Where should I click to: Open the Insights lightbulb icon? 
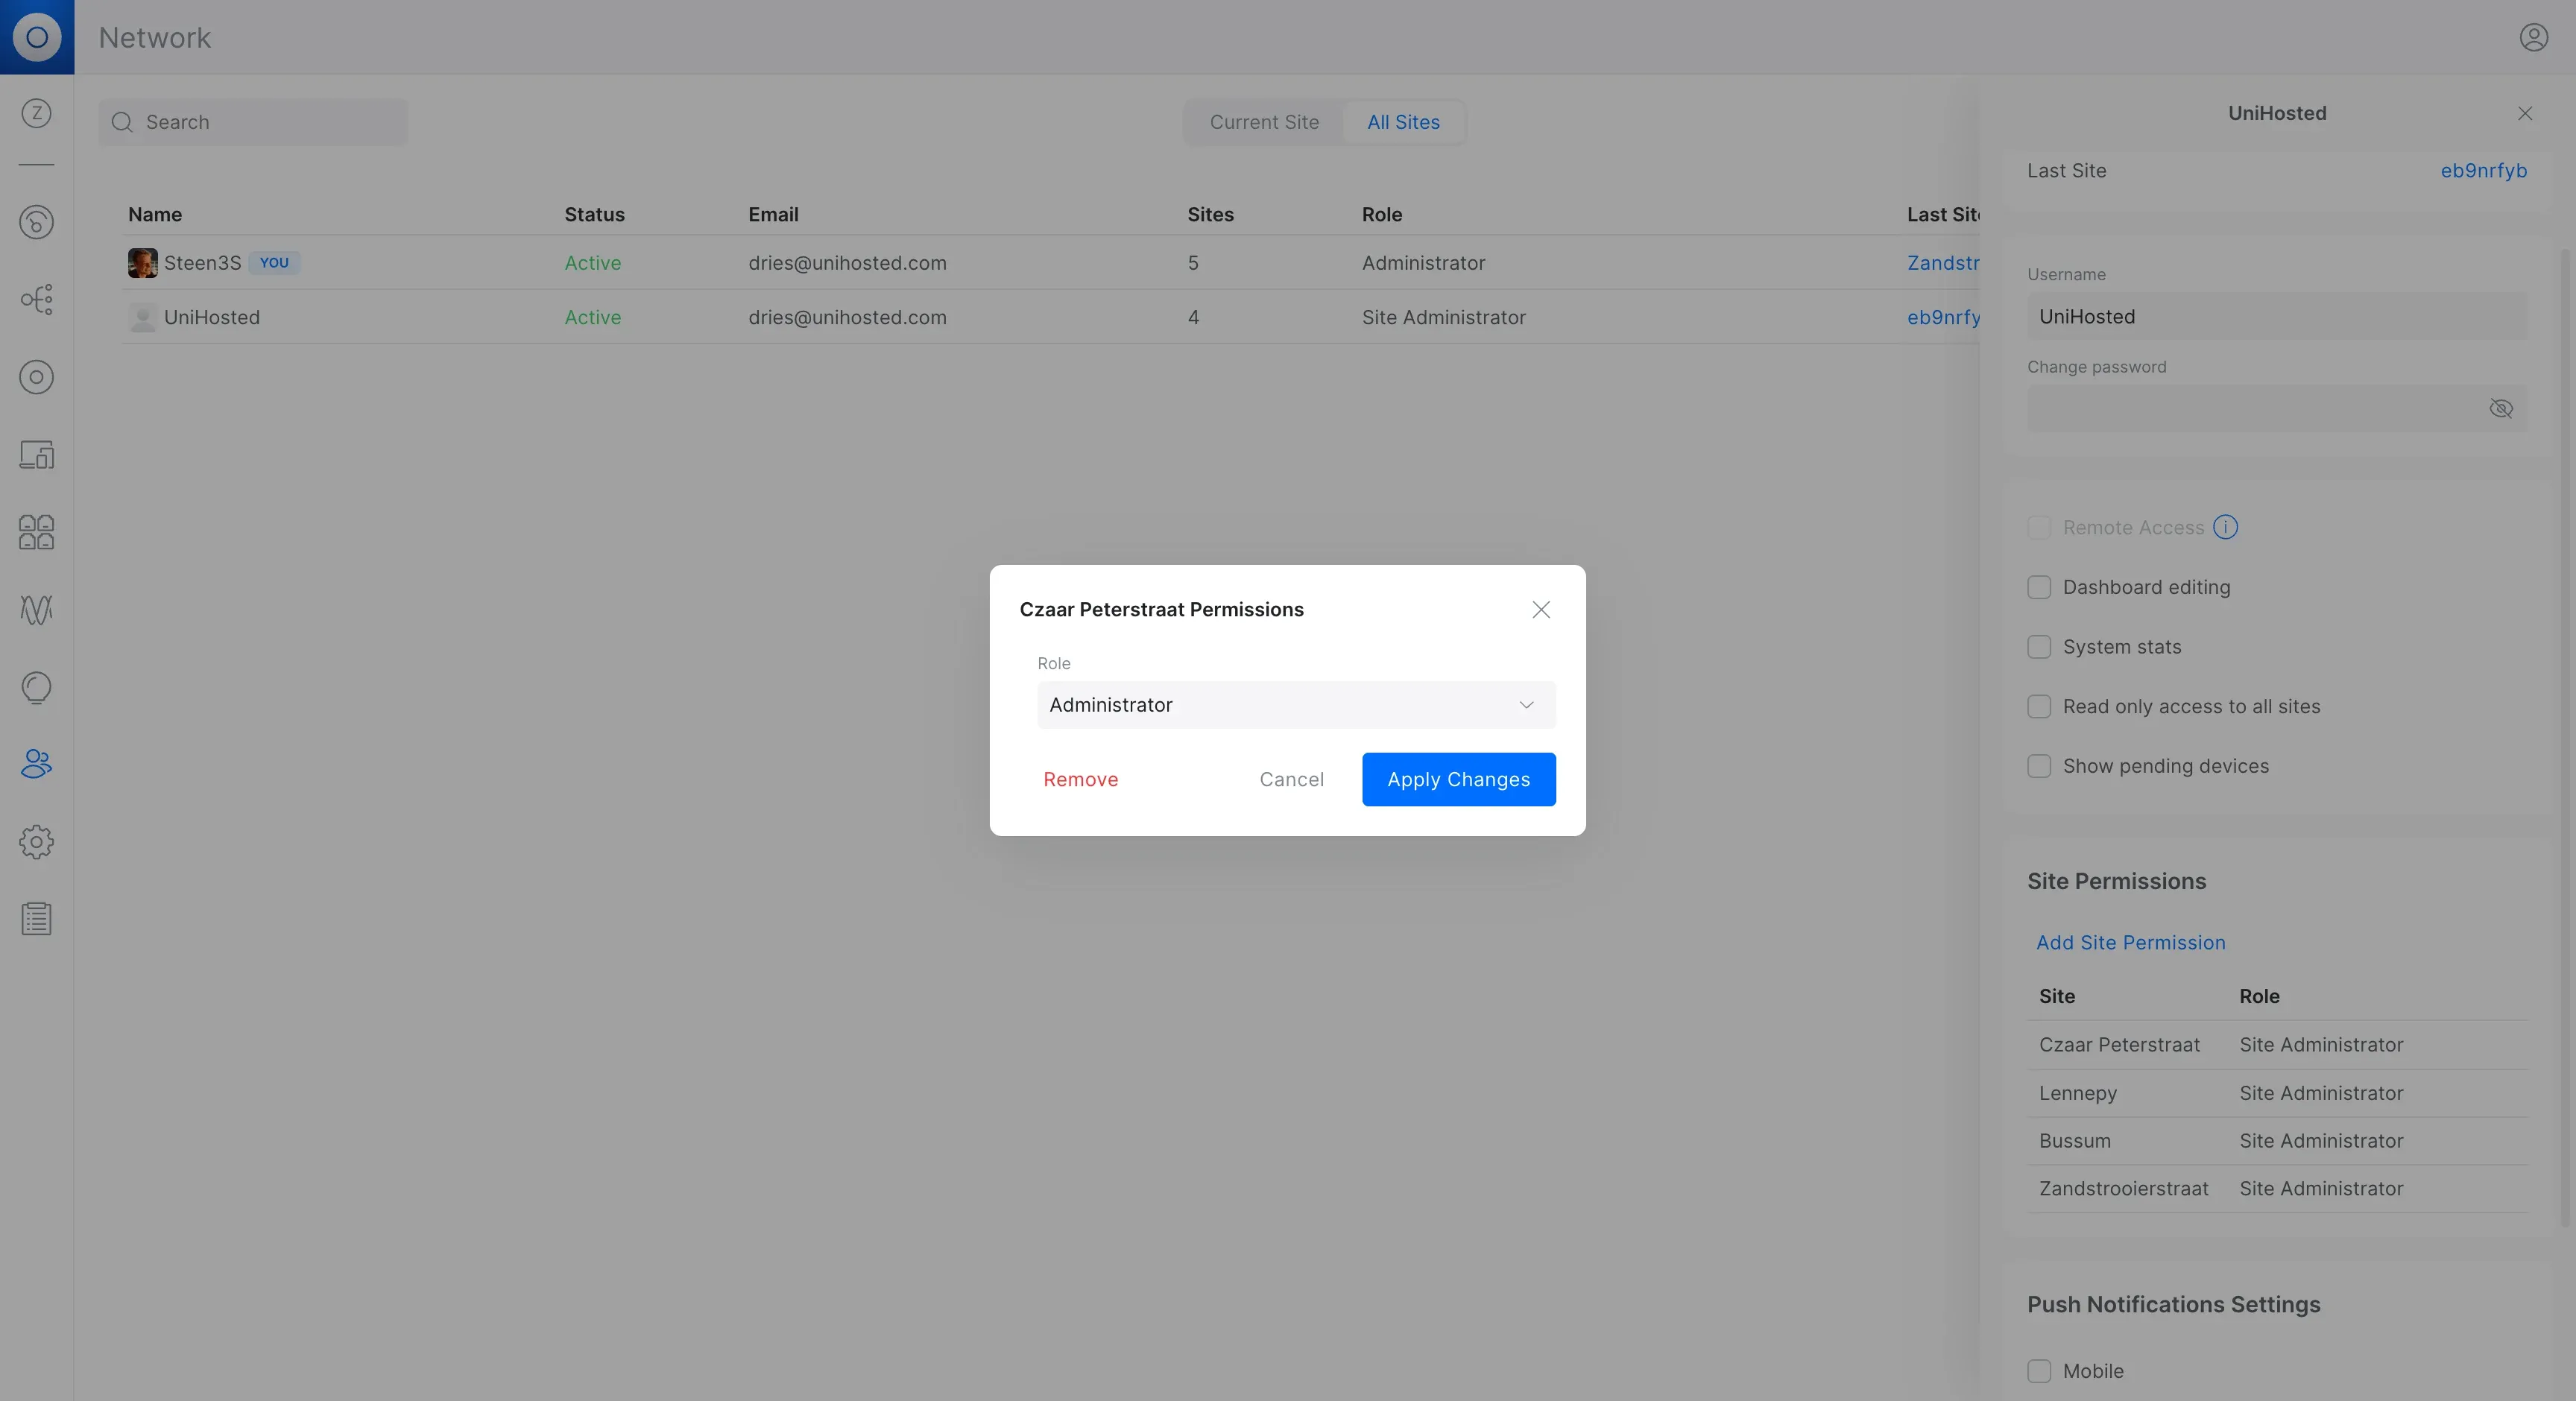[36, 687]
